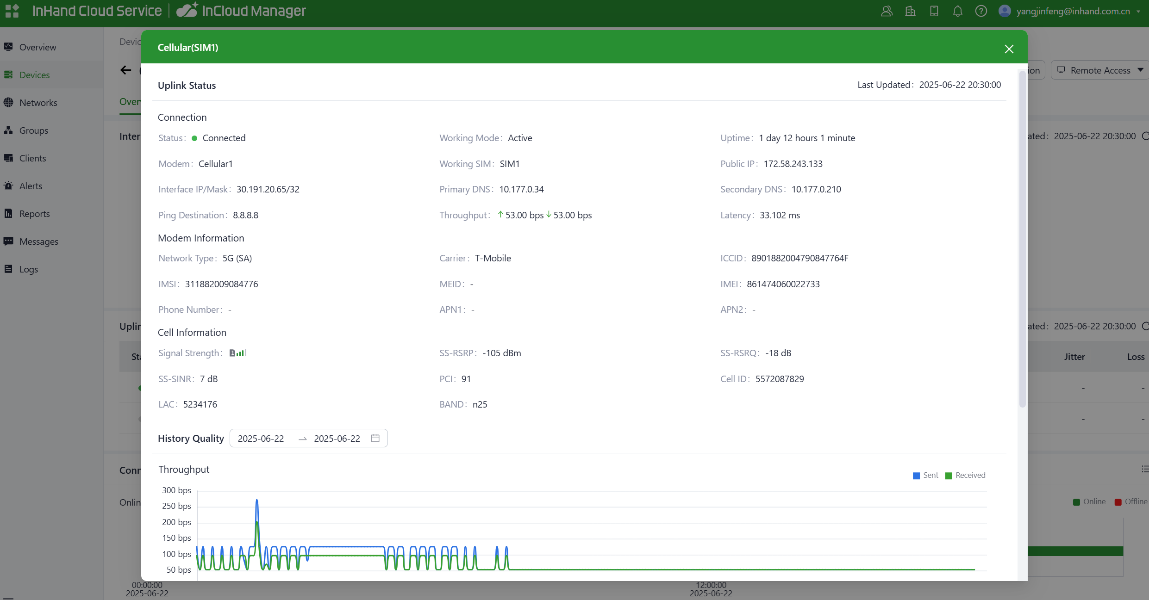The height and width of the screenshot is (600, 1149).
Task: Close the Cellular(SIM1) dialog
Action: (x=1009, y=49)
